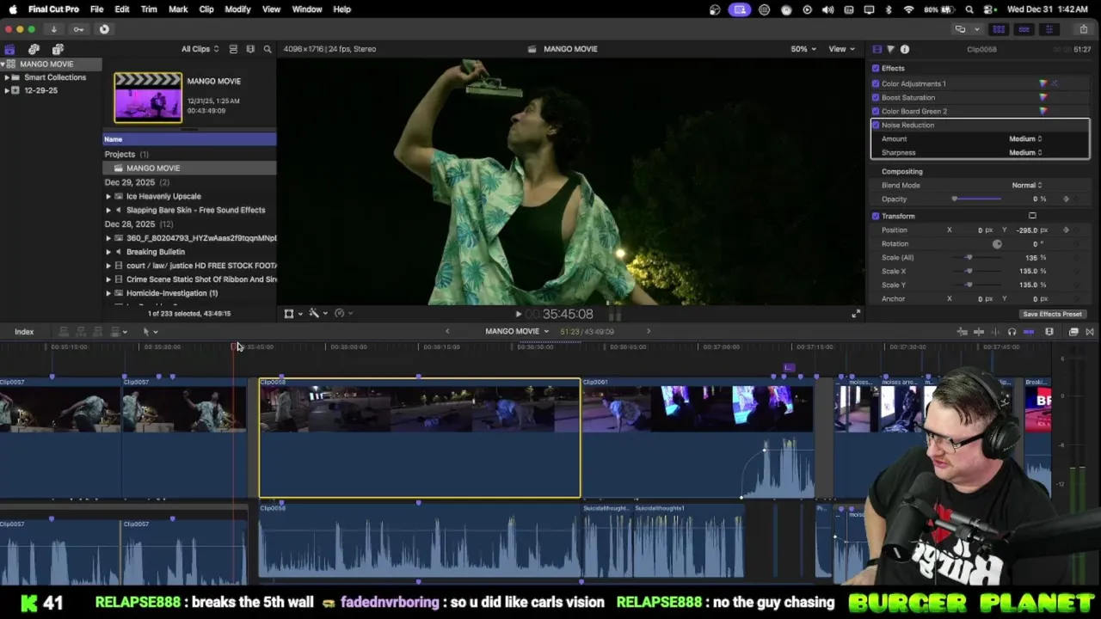This screenshot has height=619, width=1101.
Task: Switch to the Color inspector tab
Action: tap(890, 49)
